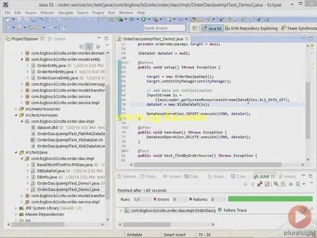Open the Refactor menu
317x238 pixels.
[47, 12]
